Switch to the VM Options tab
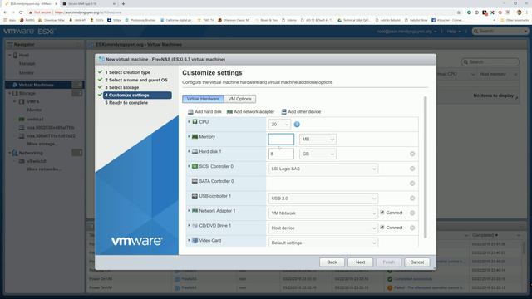This screenshot has width=532, height=299. pos(240,99)
